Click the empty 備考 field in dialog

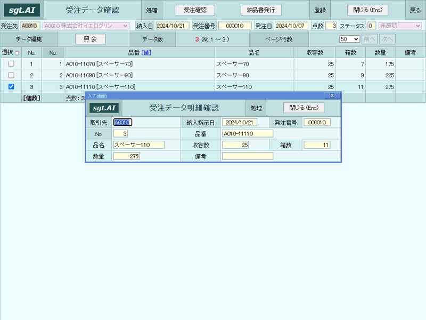[x=248, y=156]
